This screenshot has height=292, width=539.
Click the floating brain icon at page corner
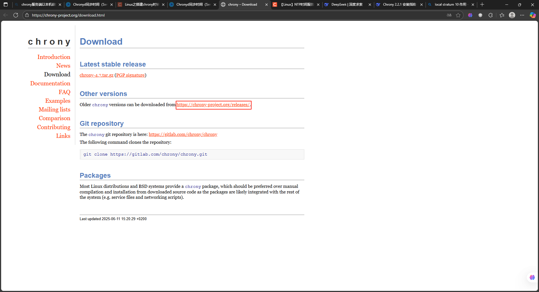(x=532, y=277)
